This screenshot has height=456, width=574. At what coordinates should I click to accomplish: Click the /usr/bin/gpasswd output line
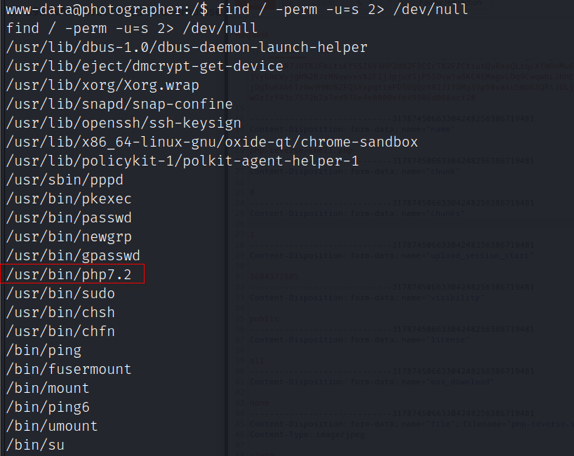click(73, 255)
